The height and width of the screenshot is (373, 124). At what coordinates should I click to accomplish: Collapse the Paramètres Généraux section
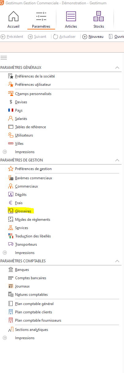(117, 67)
